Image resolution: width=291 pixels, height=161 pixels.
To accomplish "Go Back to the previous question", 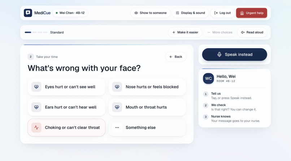I will 175,57.
